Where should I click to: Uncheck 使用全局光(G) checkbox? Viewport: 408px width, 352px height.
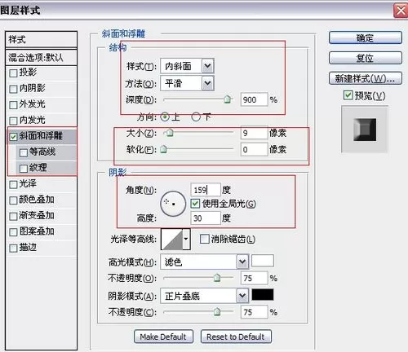[195, 204]
